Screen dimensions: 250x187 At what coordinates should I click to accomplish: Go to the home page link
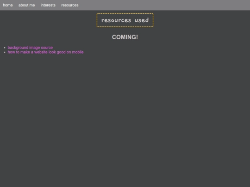click(8, 5)
